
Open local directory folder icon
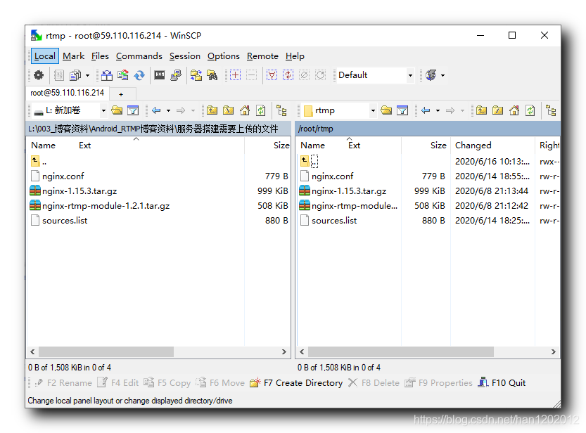pyautogui.click(x=117, y=110)
